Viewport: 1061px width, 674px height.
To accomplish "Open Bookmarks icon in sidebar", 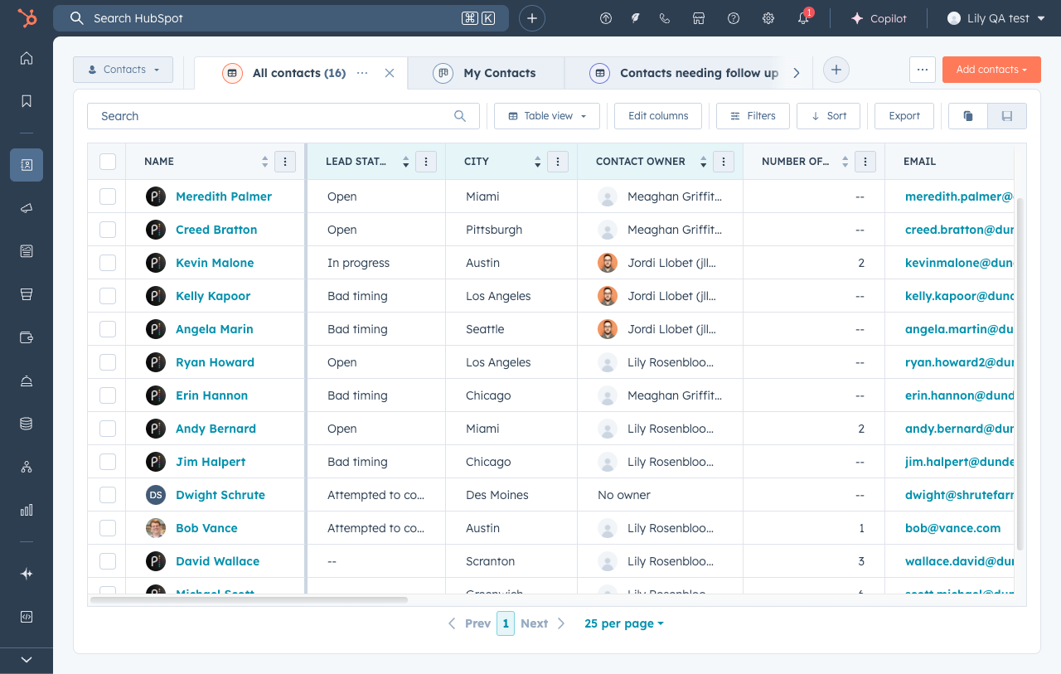I will point(27,101).
